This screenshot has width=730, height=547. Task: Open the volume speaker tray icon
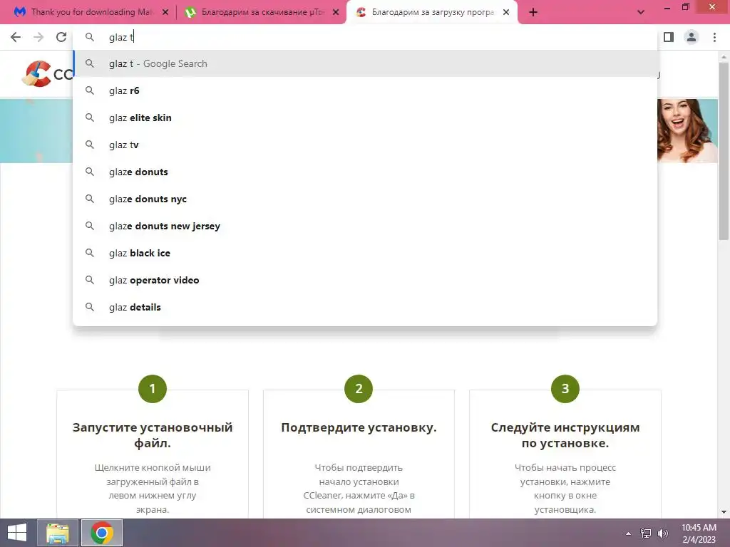point(662,533)
